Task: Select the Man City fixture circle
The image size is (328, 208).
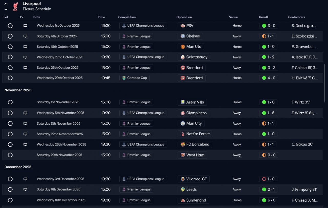Action: (10, 124)
